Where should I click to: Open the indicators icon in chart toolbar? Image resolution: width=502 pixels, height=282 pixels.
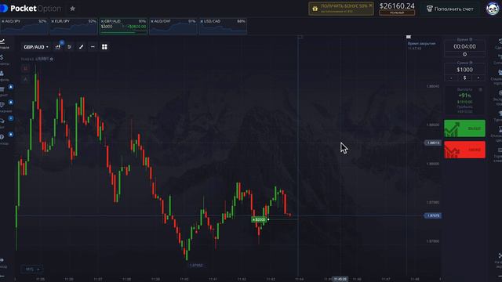pos(70,47)
